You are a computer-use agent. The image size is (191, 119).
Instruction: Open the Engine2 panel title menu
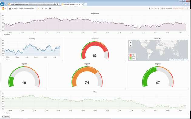pos(87,64)
